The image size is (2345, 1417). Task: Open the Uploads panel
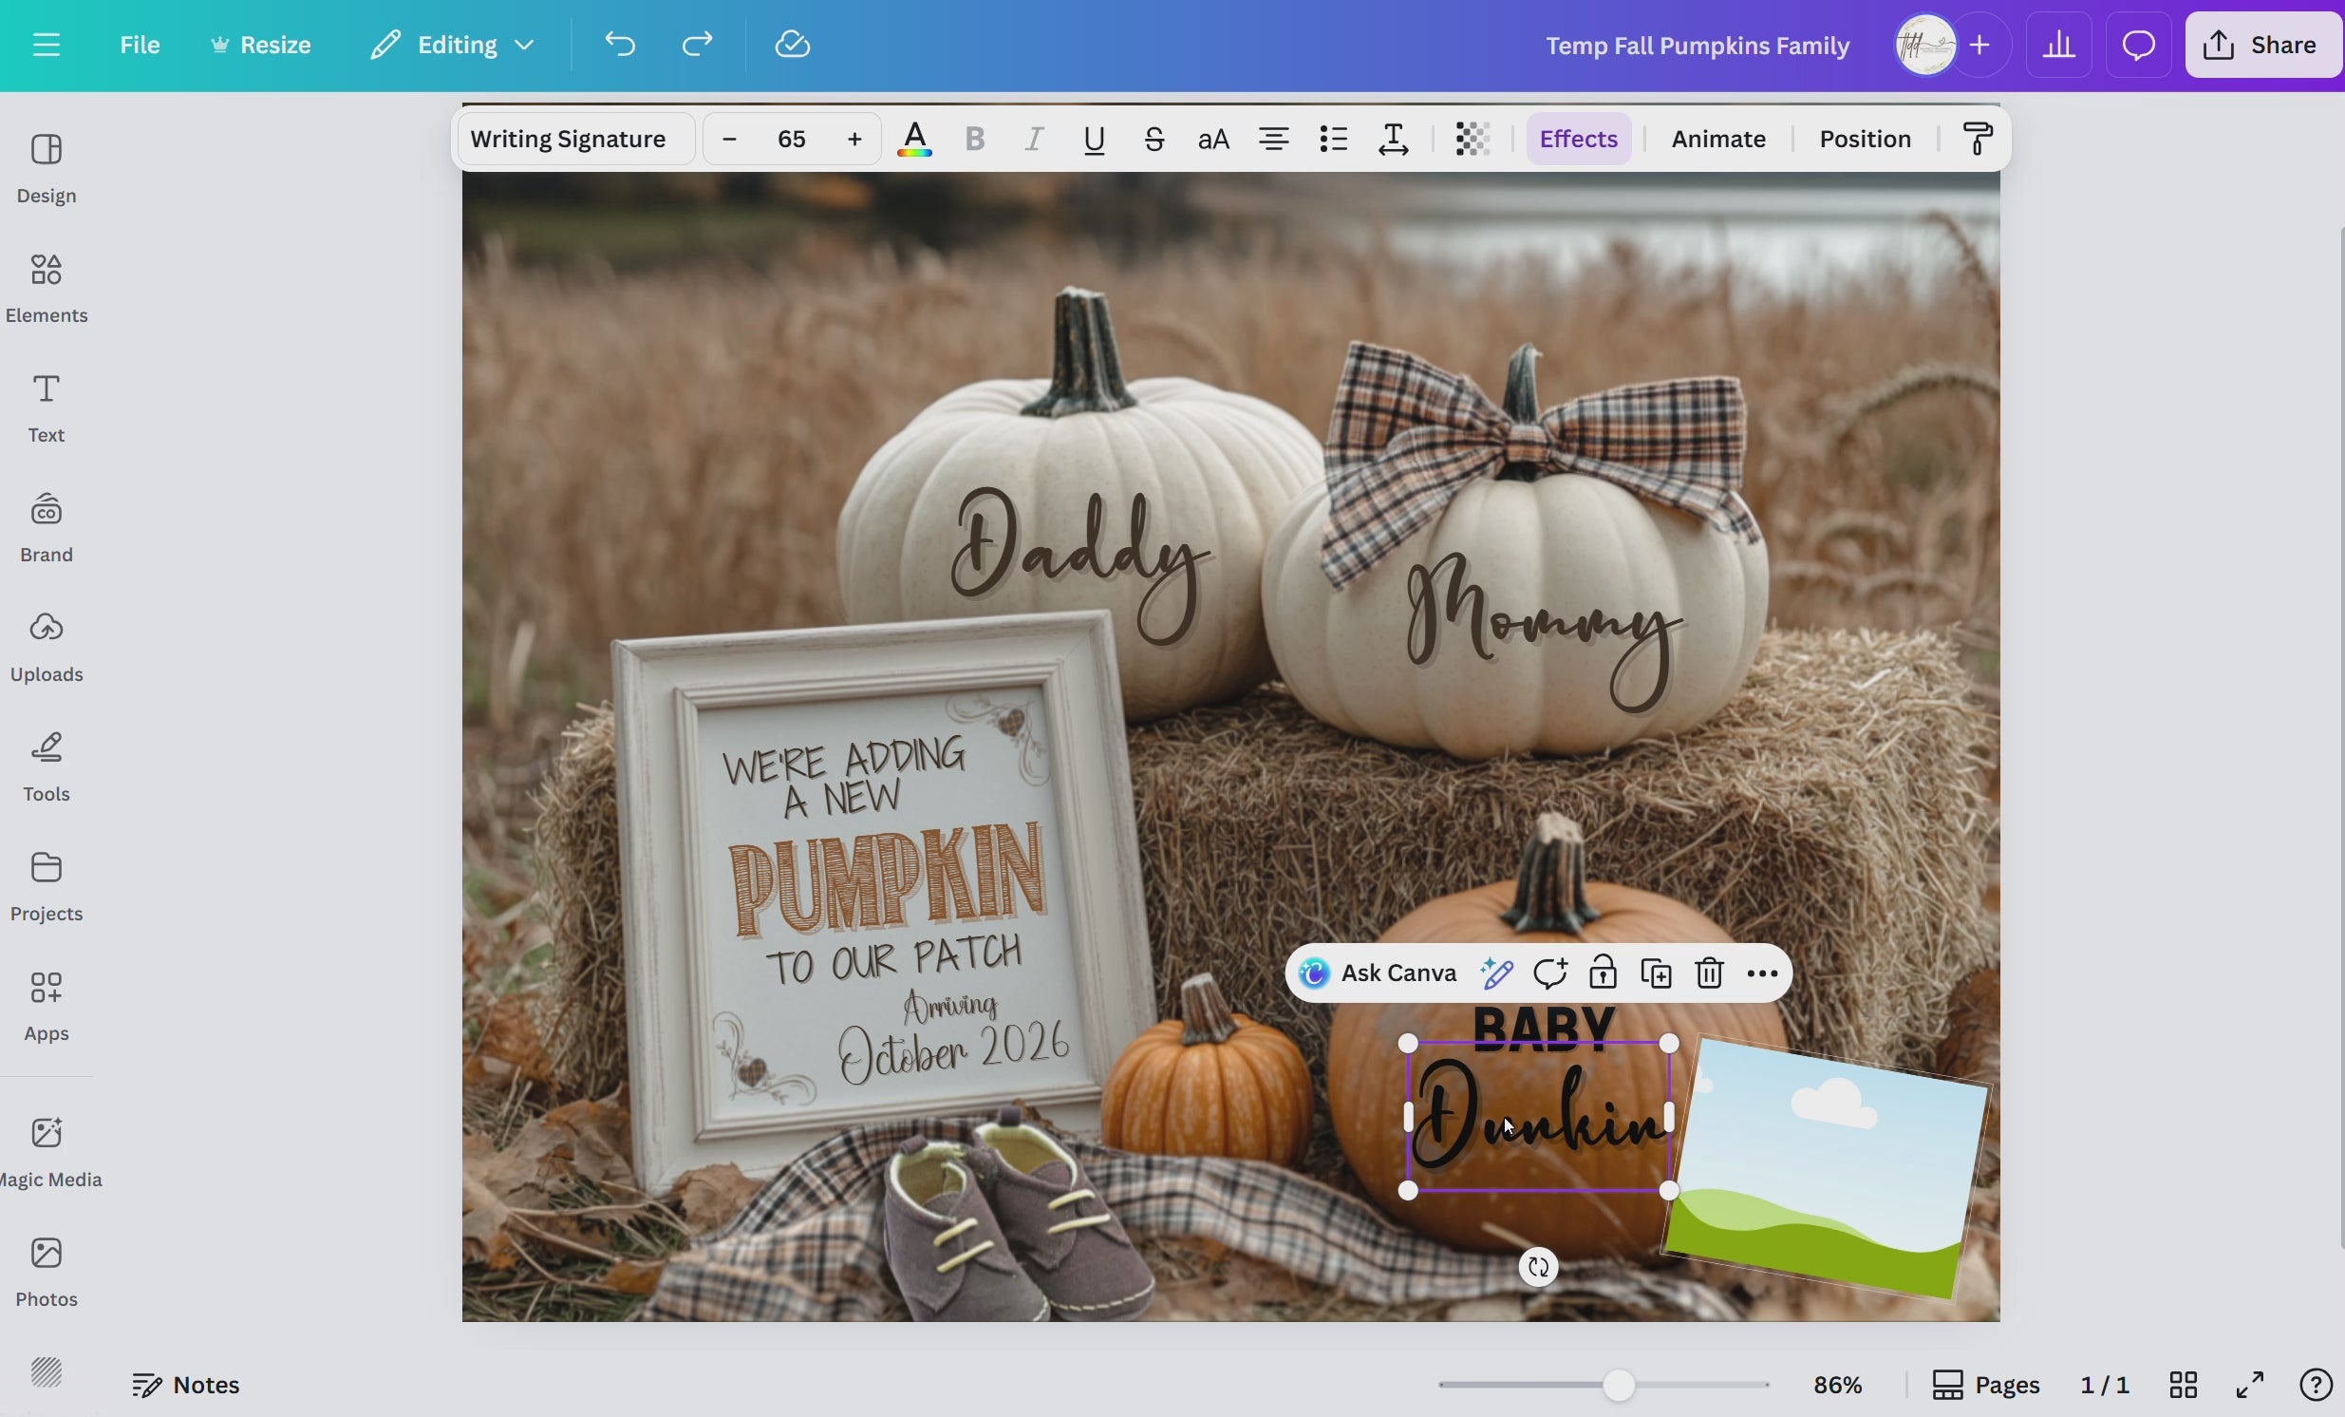pyautogui.click(x=47, y=646)
